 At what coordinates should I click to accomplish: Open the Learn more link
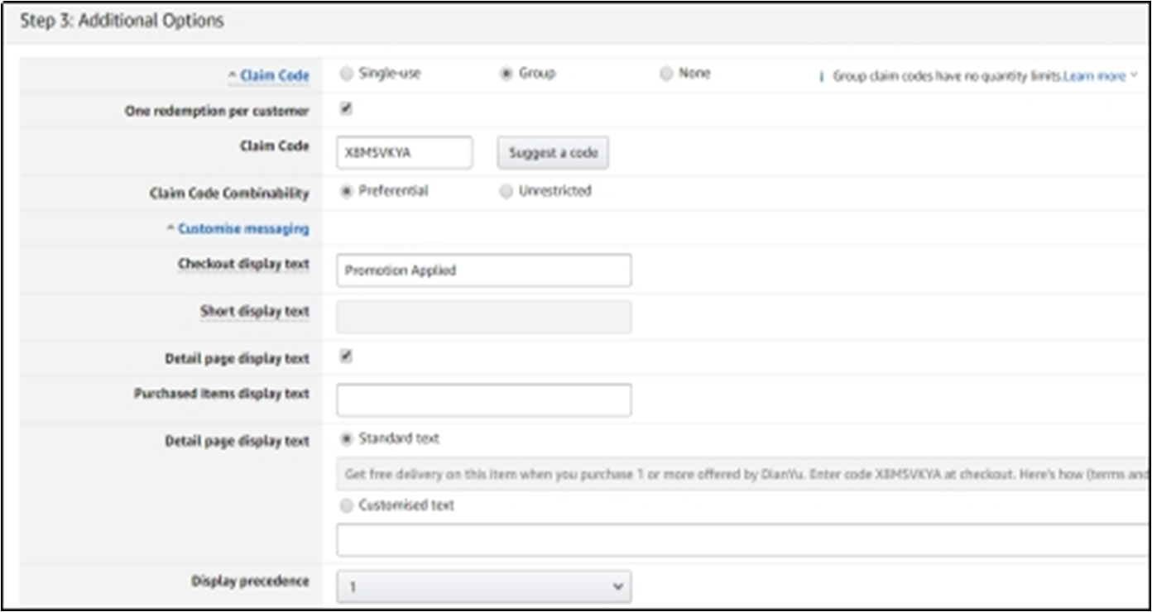[x=1094, y=76]
